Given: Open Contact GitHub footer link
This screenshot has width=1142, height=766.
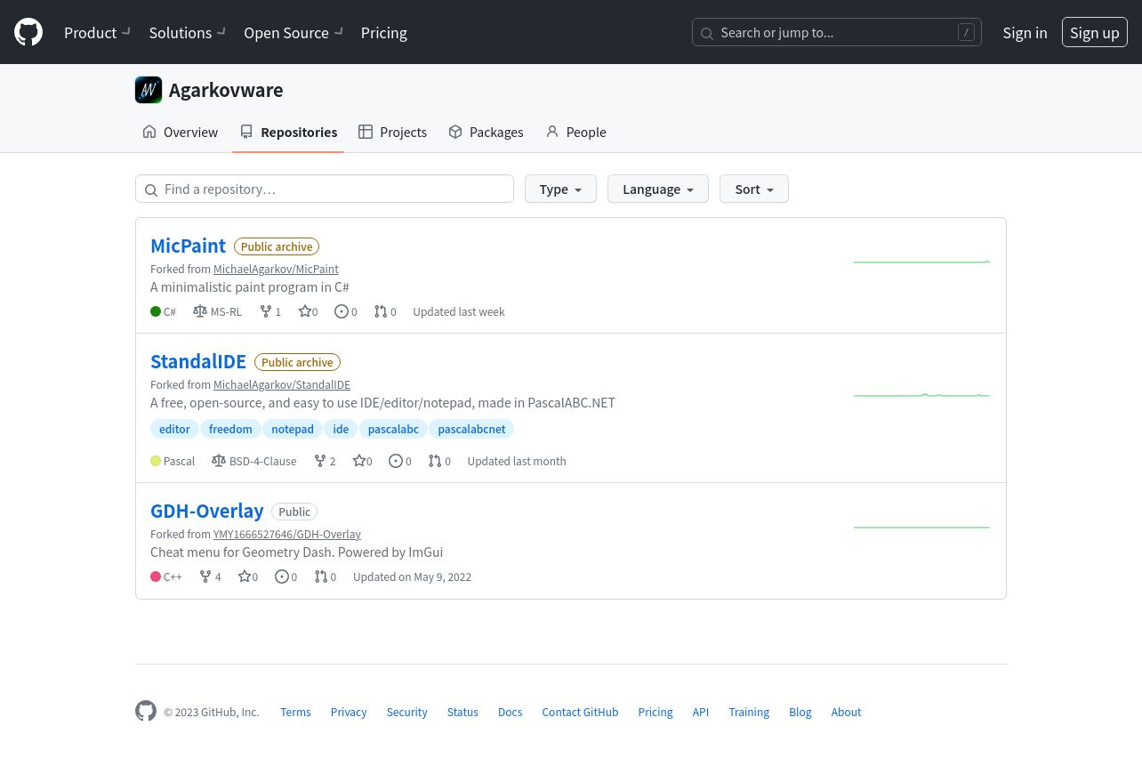Looking at the screenshot, I should tap(580, 712).
